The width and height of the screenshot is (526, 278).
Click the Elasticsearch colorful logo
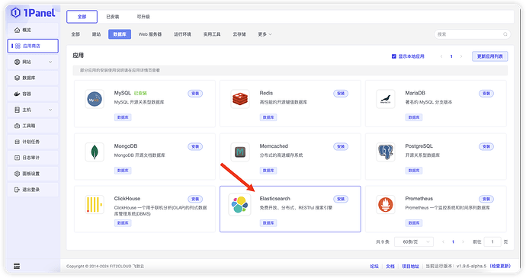pos(240,205)
